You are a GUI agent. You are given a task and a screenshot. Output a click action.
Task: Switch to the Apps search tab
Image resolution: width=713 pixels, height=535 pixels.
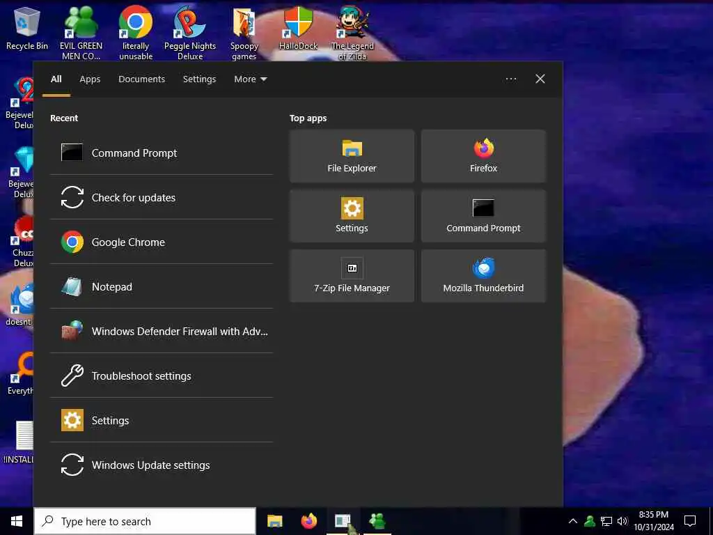pos(90,79)
